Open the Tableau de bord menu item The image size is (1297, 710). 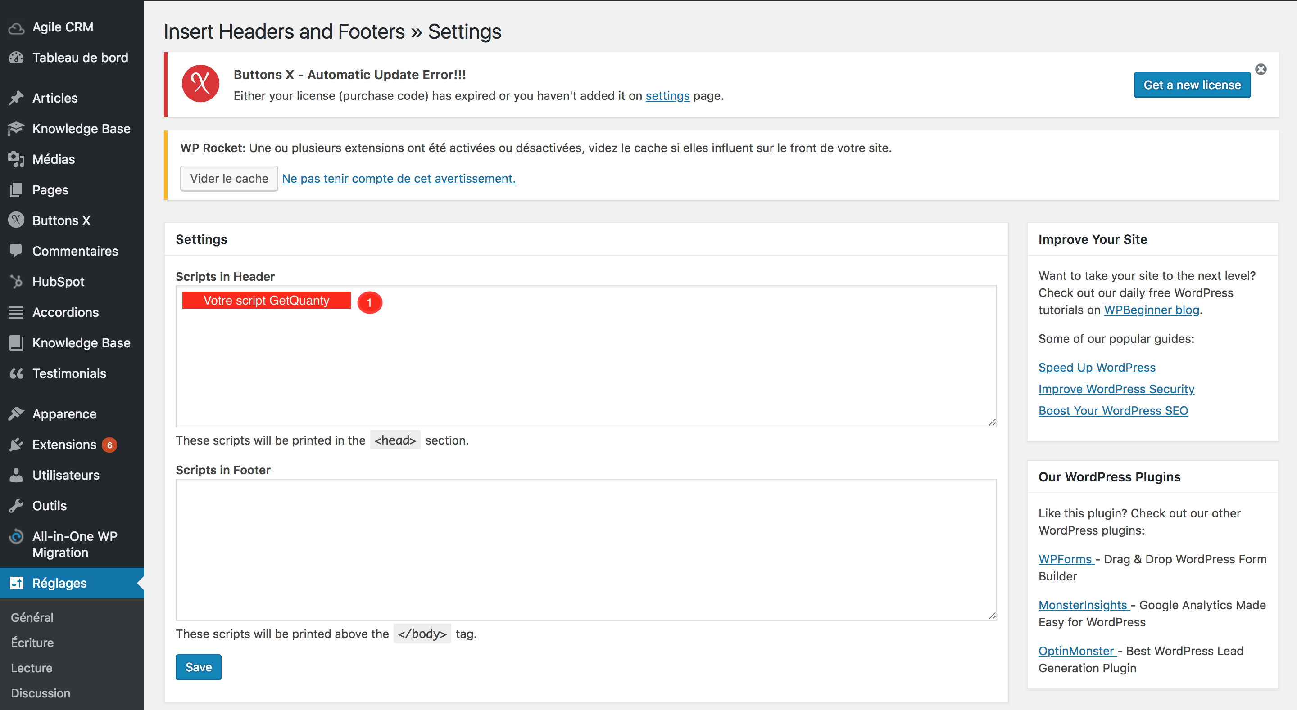[80, 57]
